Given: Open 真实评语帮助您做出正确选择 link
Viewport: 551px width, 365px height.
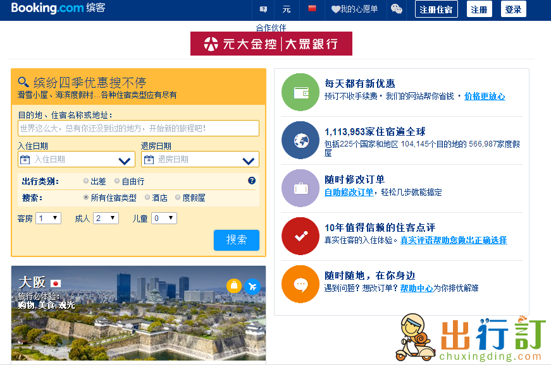Looking at the screenshot, I should (x=454, y=240).
